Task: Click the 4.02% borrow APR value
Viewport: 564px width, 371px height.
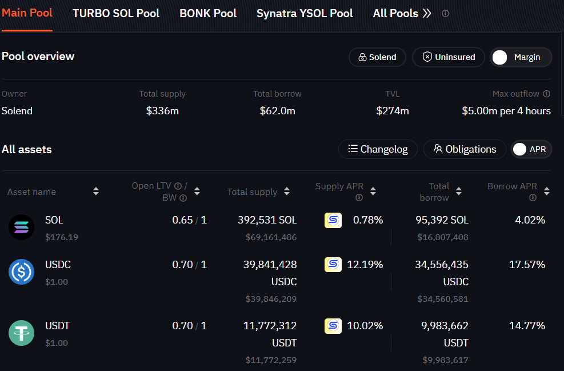Action: coord(530,220)
